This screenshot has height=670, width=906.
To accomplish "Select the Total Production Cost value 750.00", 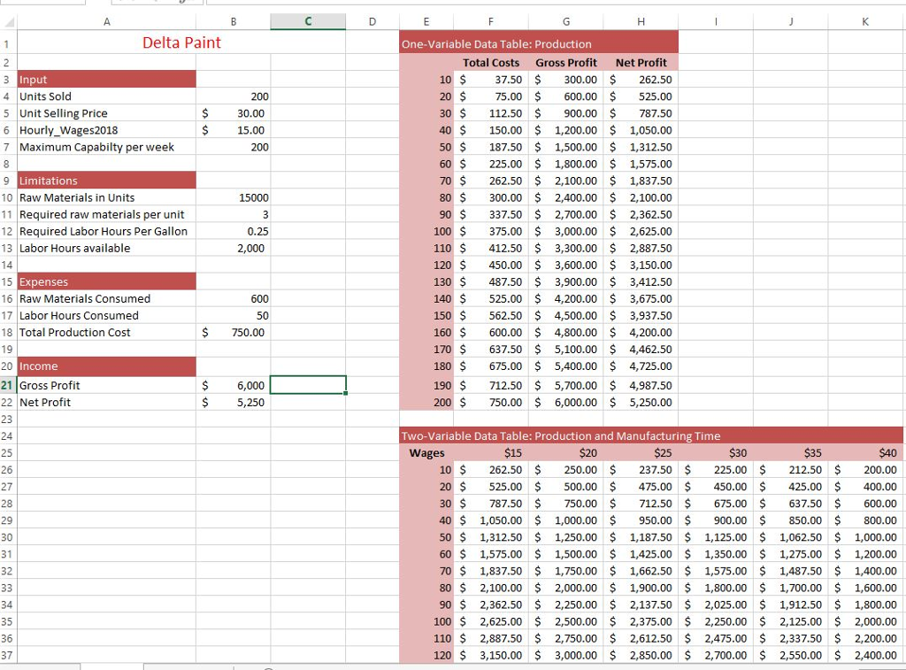I will click(249, 333).
